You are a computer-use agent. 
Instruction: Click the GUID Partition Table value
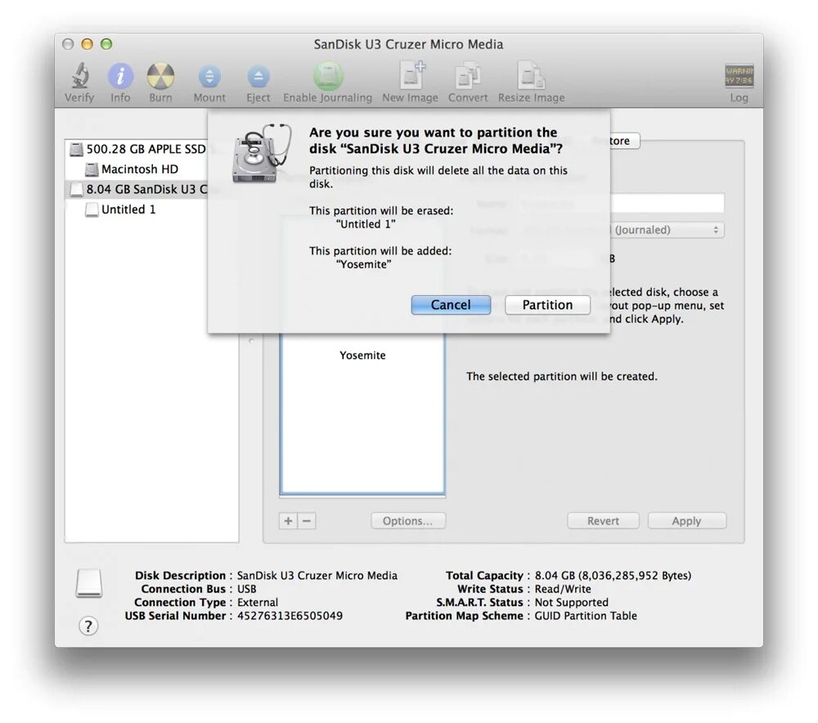586,616
